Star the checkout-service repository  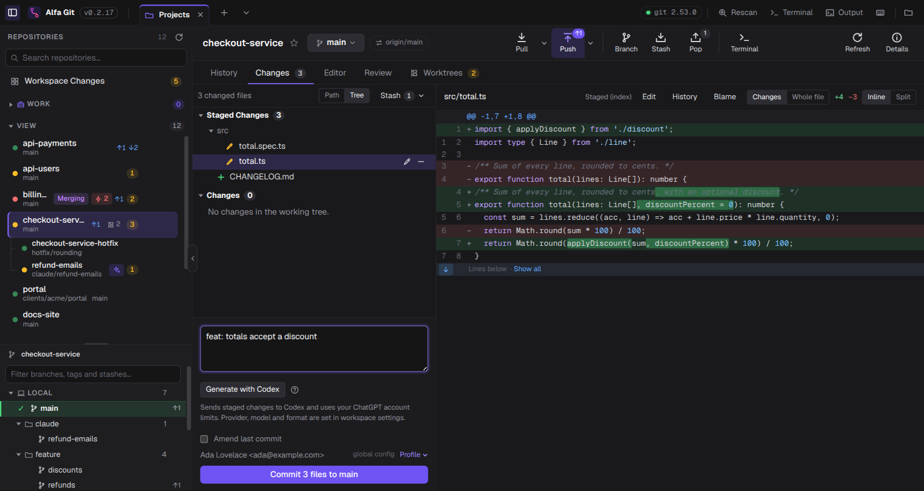point(294,43)
